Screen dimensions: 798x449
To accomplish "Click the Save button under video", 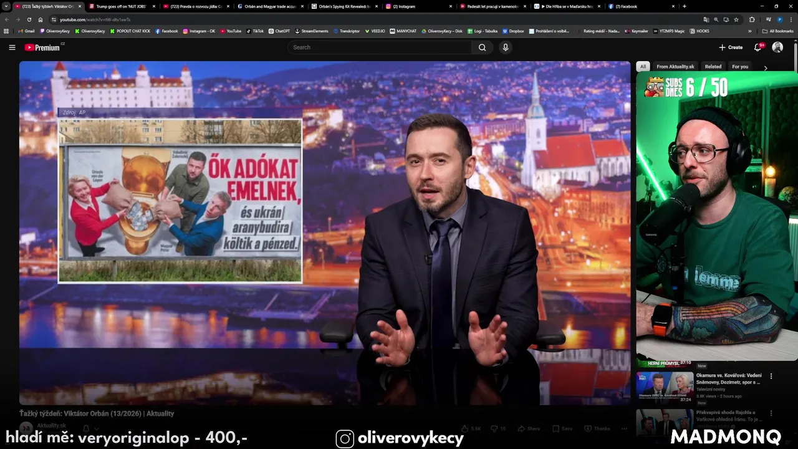I will pyautogui.click(x=562, y=428).
